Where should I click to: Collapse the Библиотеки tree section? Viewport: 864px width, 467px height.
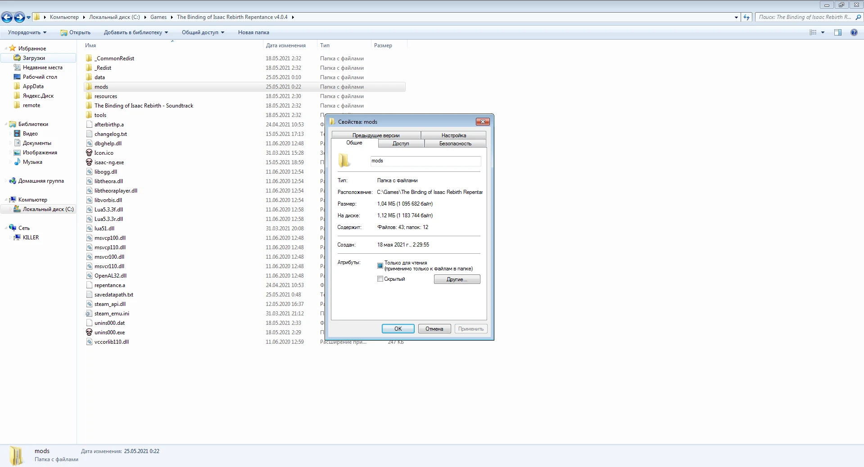click(6, 124)
